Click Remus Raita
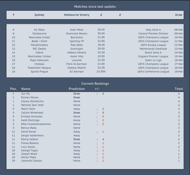The height and width of the screenshot is (175, 190). click(x=28, y=128)
